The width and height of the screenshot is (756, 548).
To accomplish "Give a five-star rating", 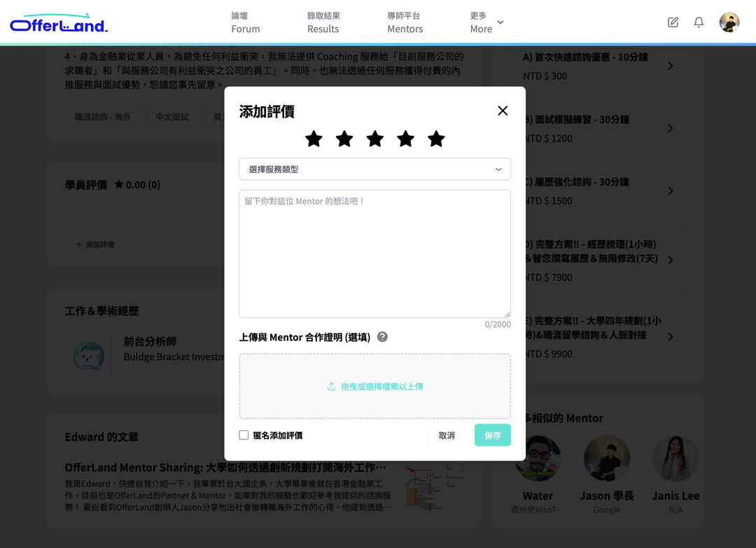I will pos(436,139).
